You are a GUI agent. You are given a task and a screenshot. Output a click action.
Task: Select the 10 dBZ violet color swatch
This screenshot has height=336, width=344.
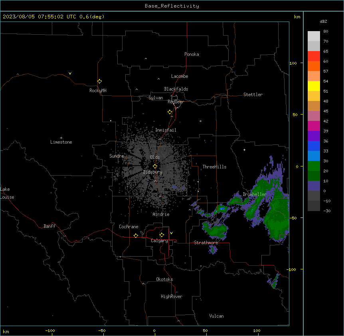click(x=314, y=186)
